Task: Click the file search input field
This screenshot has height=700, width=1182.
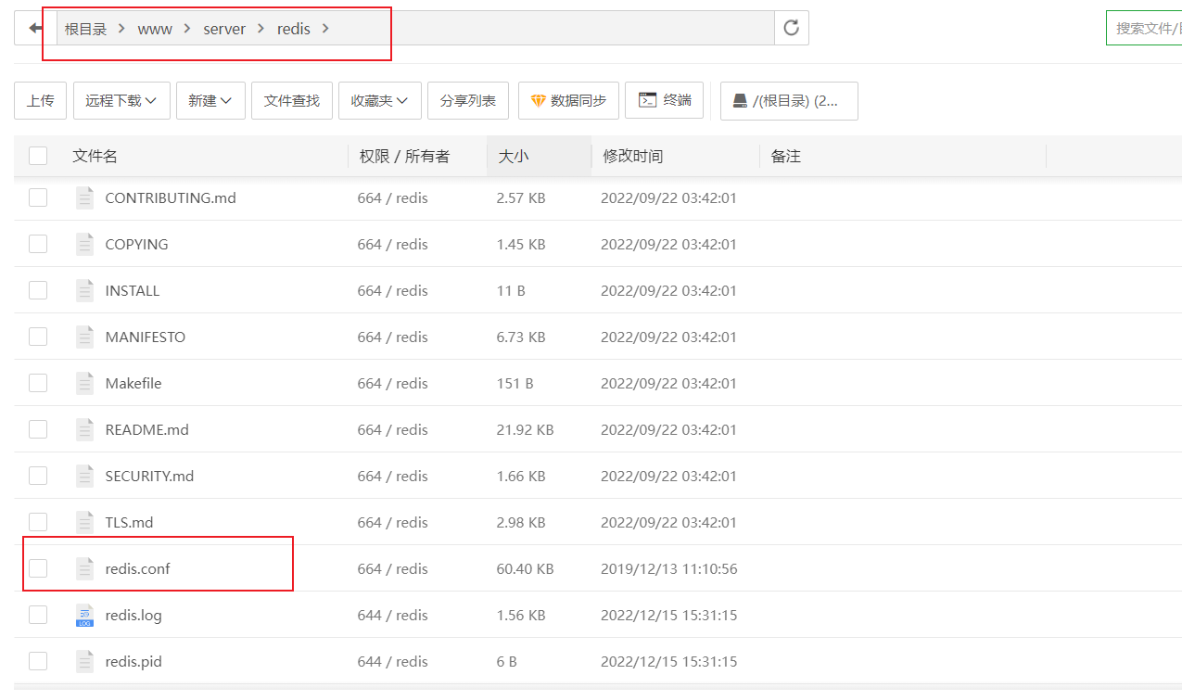Action: point(1146,29)
